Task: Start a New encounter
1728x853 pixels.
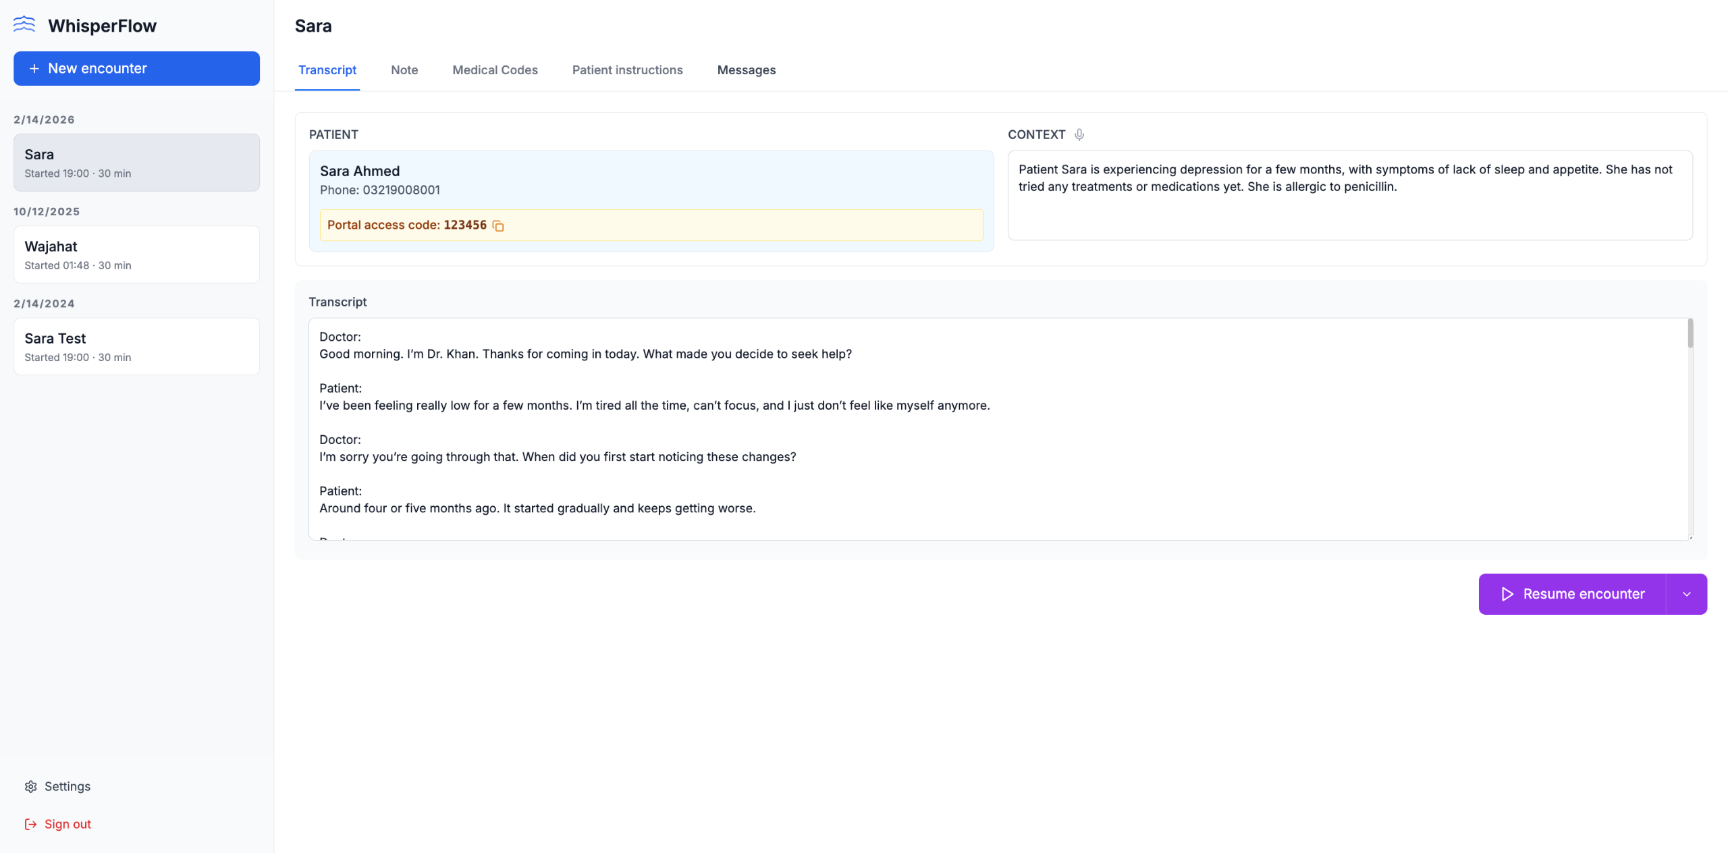Action: [136, 69]
